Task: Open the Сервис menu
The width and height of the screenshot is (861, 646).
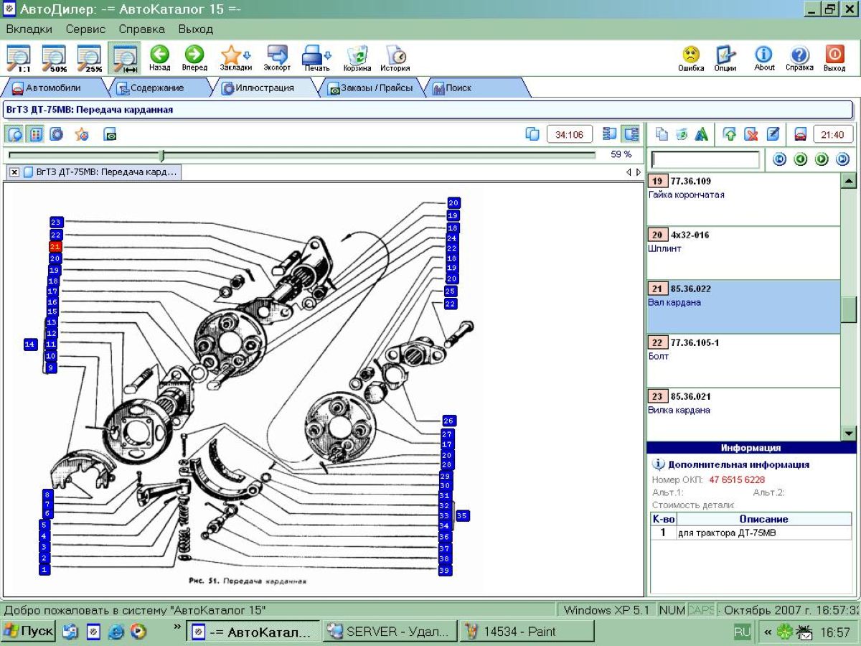Action: 85,29
